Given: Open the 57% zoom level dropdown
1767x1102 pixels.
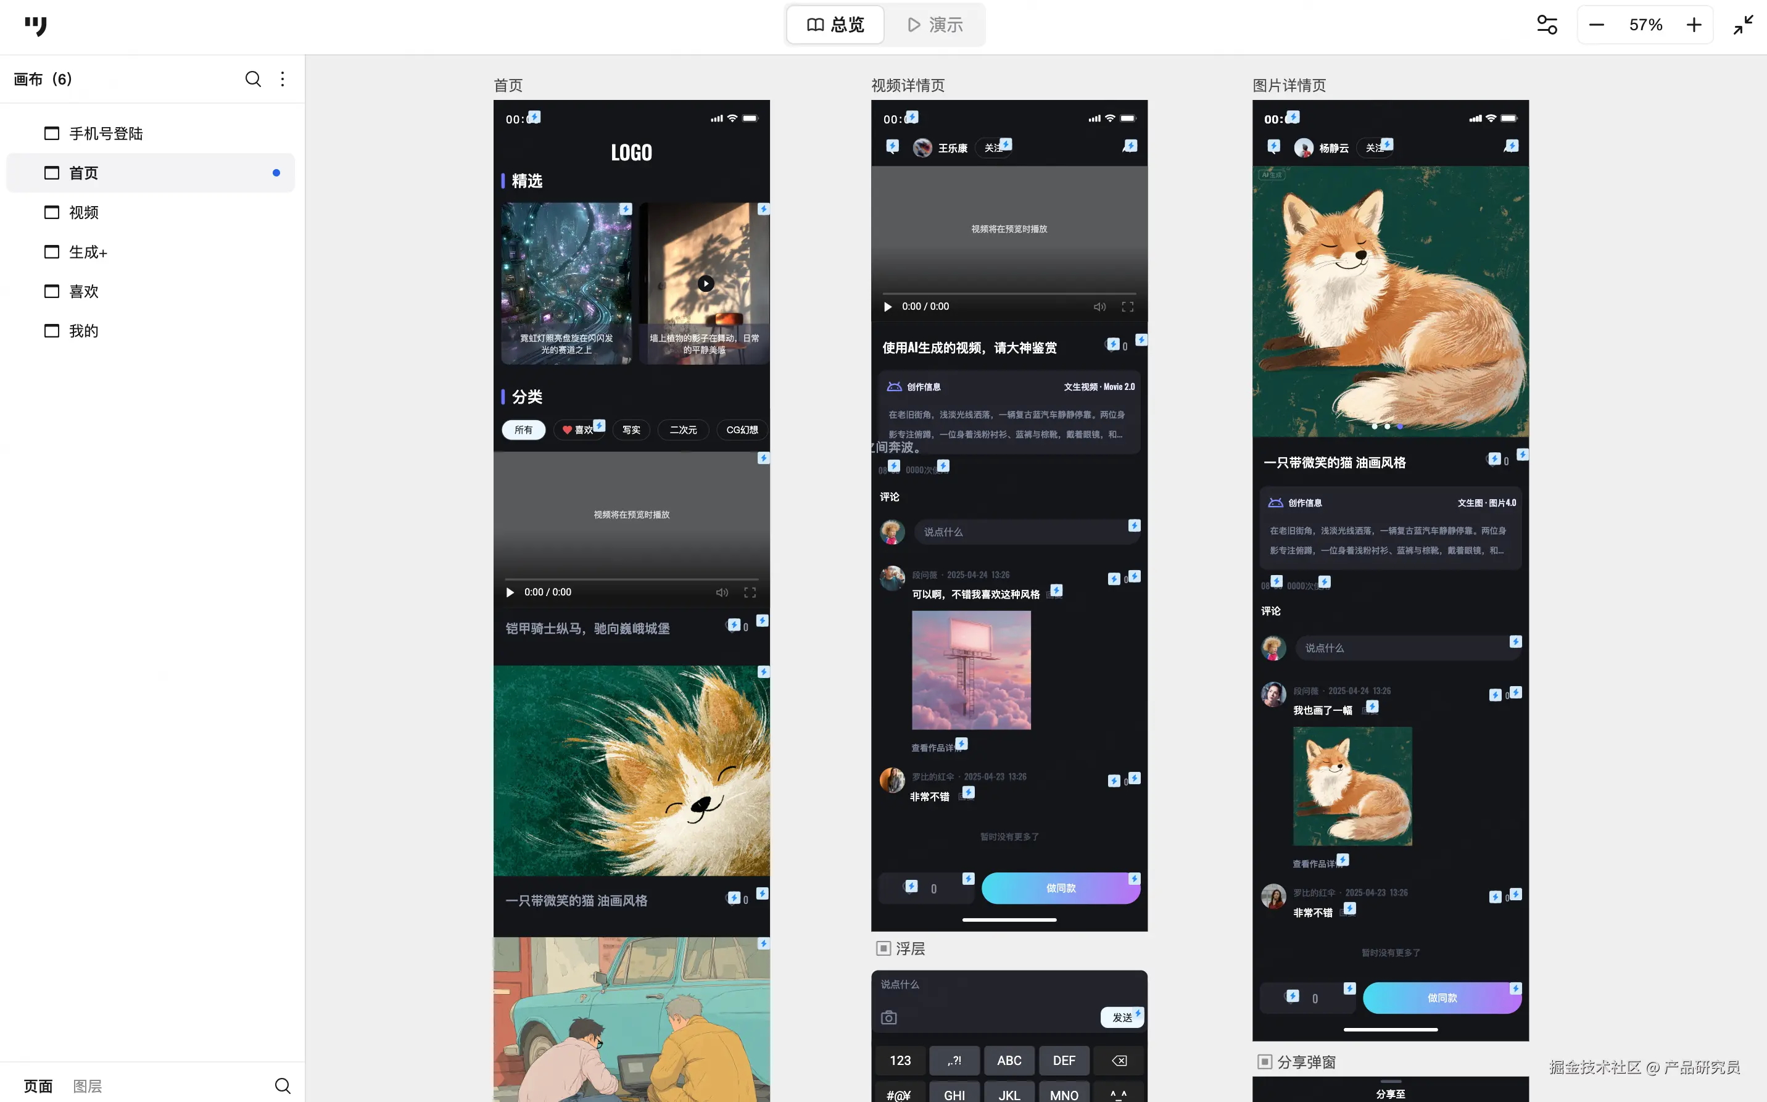Looking at the screenshot, I should [1645, 25].
